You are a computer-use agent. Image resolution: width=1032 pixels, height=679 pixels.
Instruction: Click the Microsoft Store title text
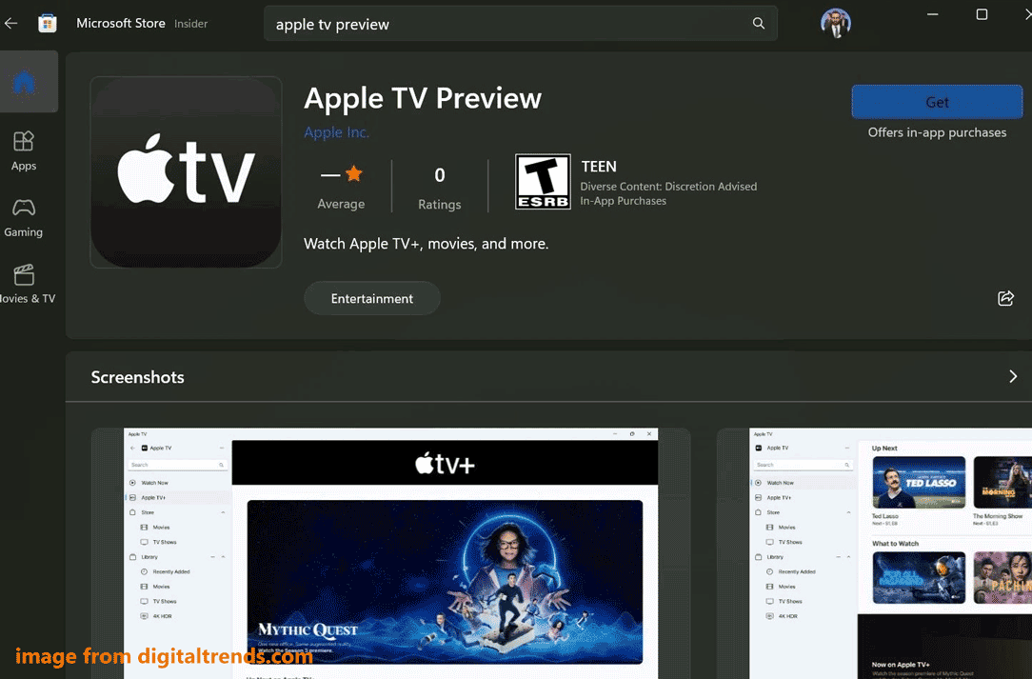(121, 23)
